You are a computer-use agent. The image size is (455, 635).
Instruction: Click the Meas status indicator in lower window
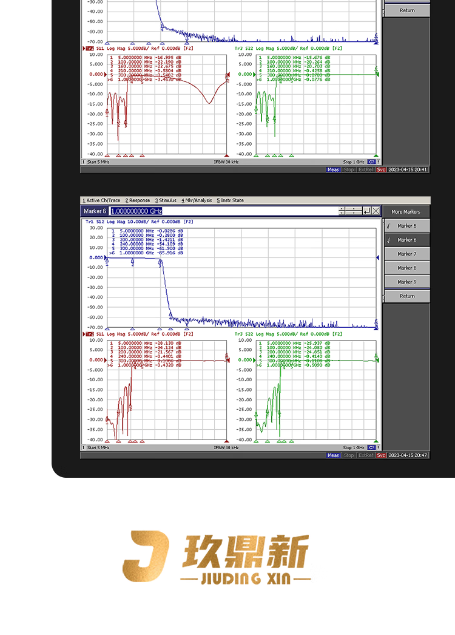click(x=333, y=455)
